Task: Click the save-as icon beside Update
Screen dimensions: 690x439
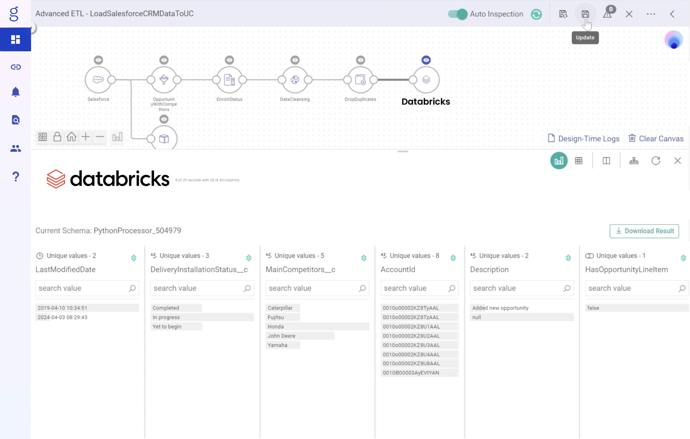Action: (563, 14)
